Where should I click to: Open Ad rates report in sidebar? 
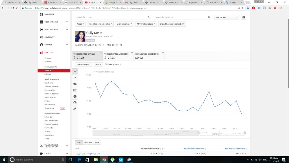(47, 74)
